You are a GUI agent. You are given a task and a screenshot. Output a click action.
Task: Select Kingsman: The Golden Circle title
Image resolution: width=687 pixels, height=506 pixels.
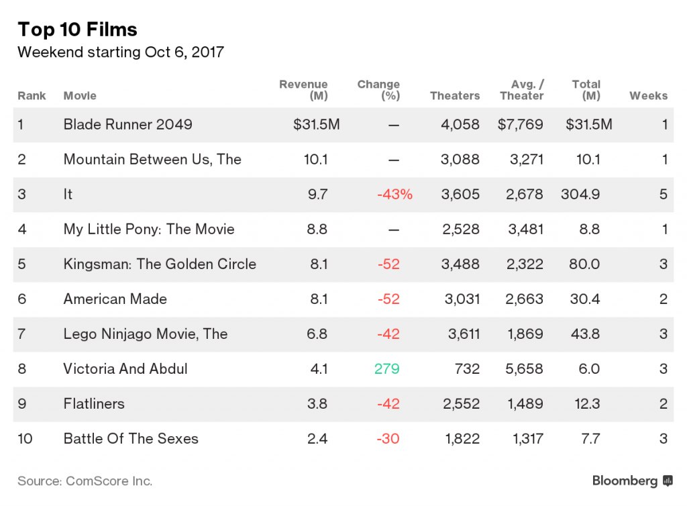point(160,264)
